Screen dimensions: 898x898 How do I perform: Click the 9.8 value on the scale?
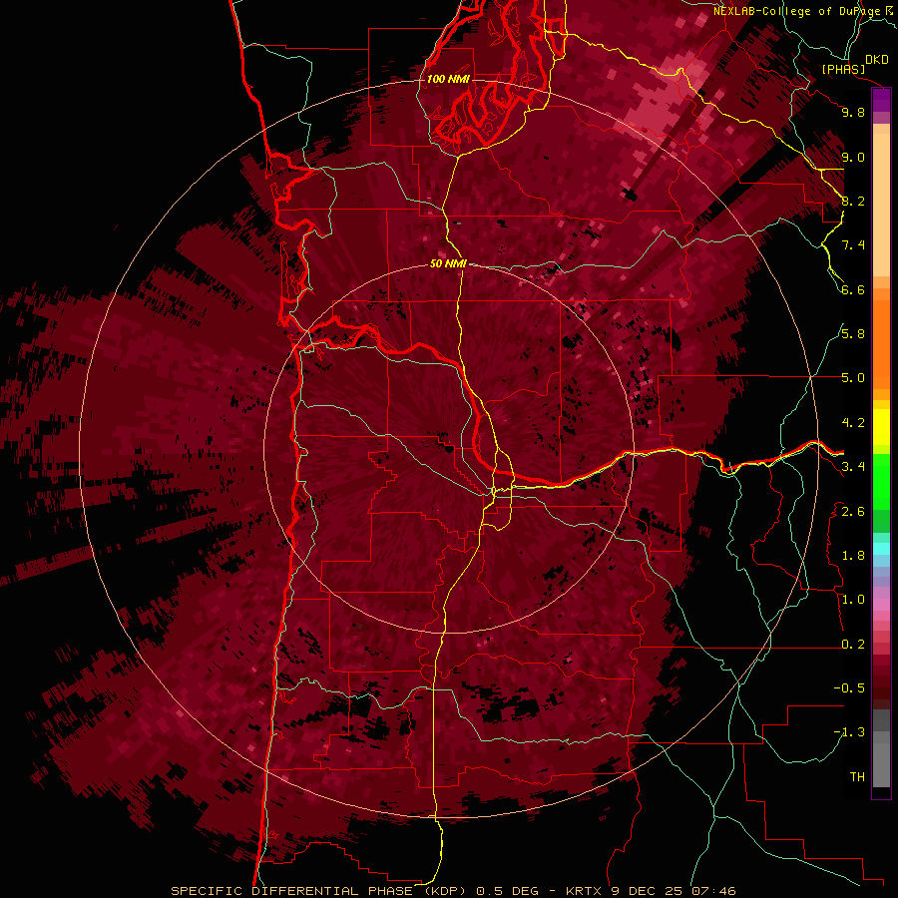(853, 112)
